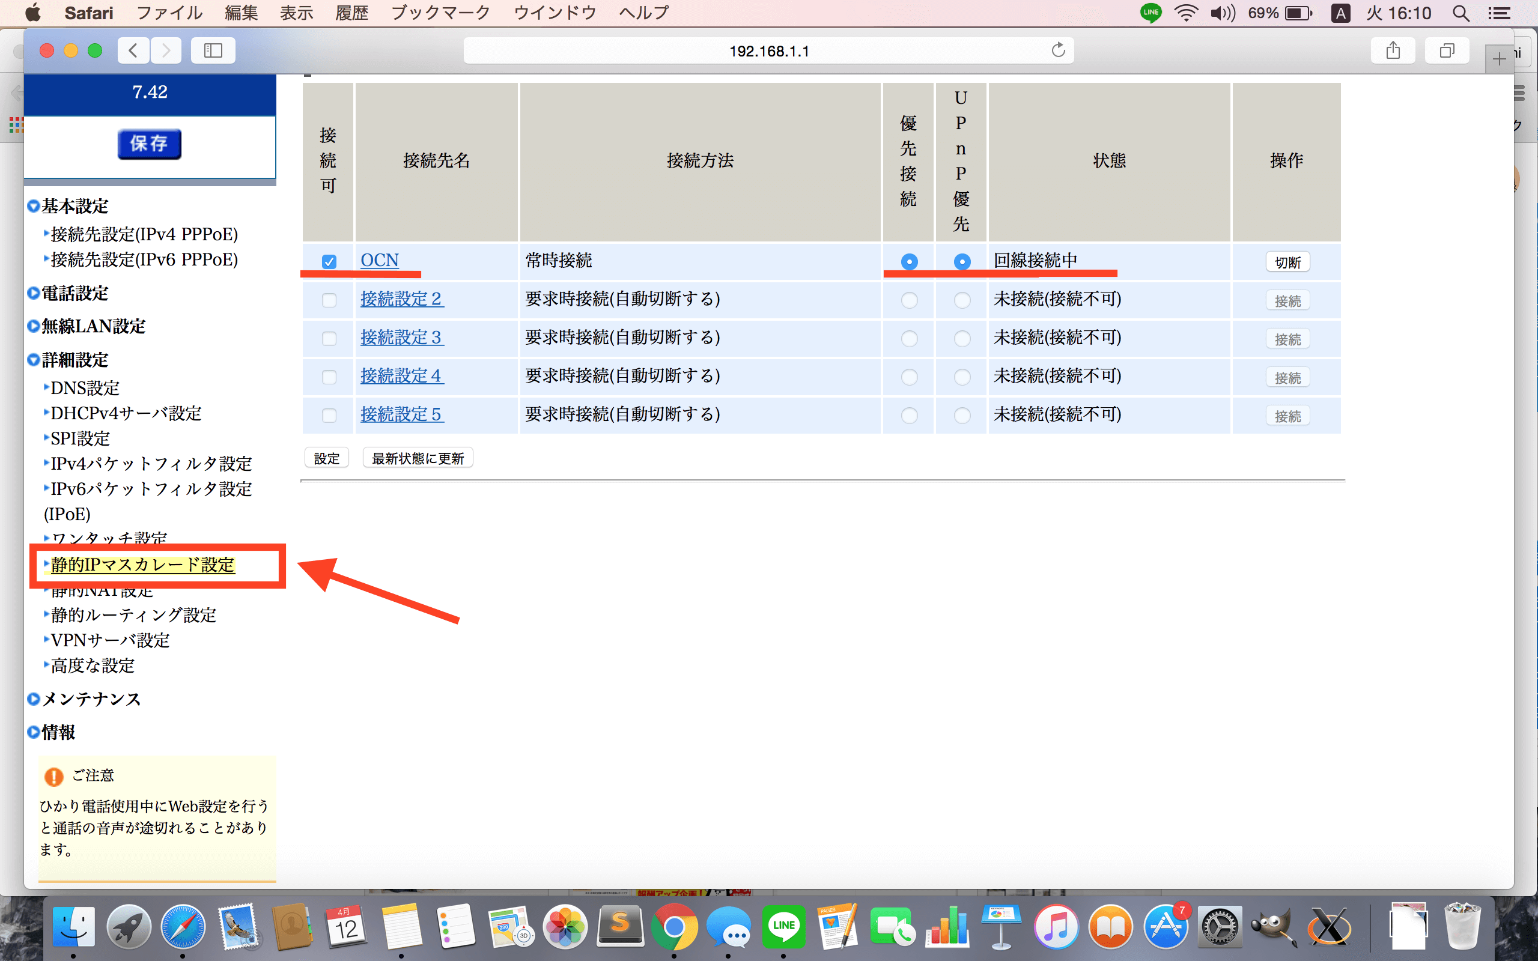Uncheck the 接続可 checkbox for OCN
Screen dimensions: 1538x961
tap(328, 261)
